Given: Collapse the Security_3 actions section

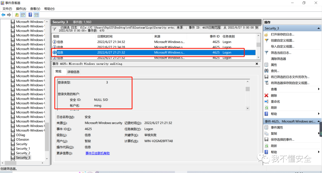Looking at the screenshot, I should [318, 28].
